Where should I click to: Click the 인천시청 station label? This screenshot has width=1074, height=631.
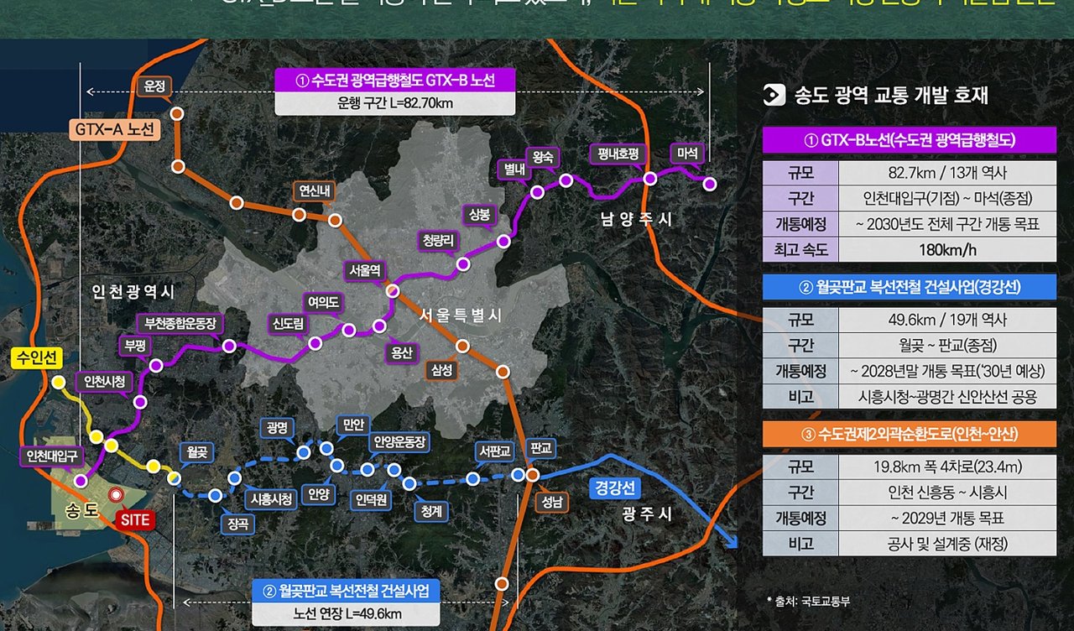(105, 382)
